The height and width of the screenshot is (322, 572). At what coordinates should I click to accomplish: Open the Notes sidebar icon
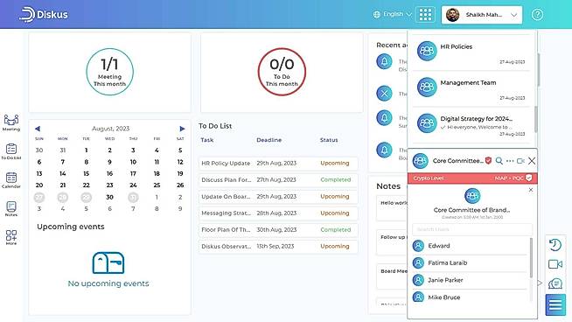(11, 208)
